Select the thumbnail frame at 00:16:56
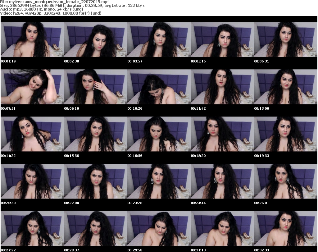318x252 pixels. pos(159,134)
